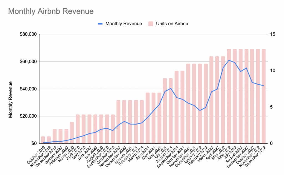Click the blue Monthly Revenue legend swatch

pyautogui.click(x=100, y=24)
